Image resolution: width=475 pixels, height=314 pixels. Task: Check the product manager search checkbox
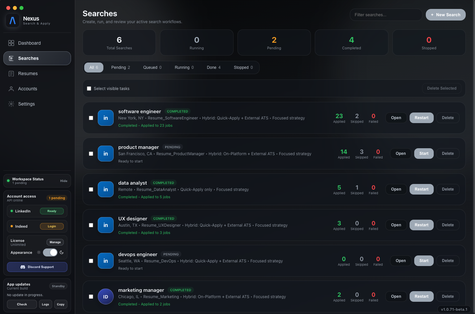click(91, 154)
